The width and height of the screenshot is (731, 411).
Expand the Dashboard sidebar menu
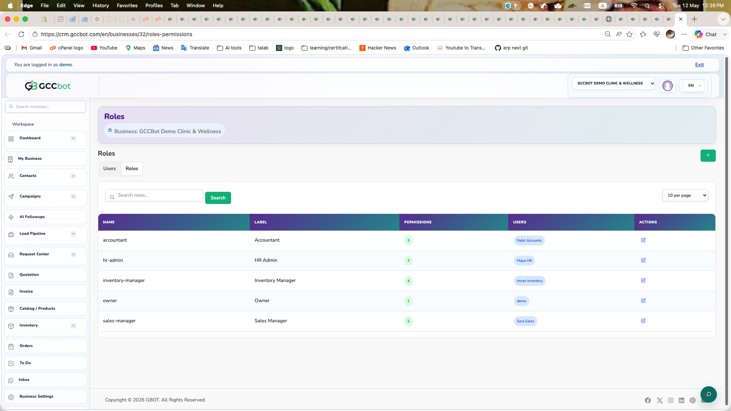pos(73,139)
